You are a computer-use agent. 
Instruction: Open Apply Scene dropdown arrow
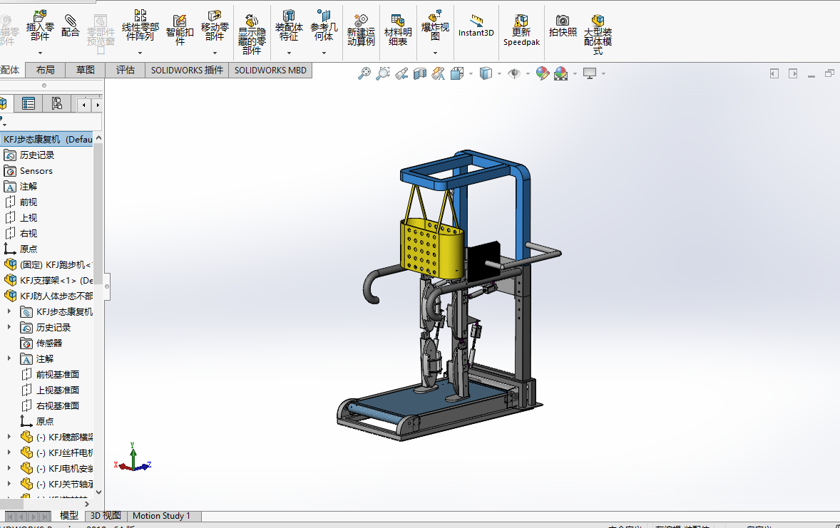point(575,74)
